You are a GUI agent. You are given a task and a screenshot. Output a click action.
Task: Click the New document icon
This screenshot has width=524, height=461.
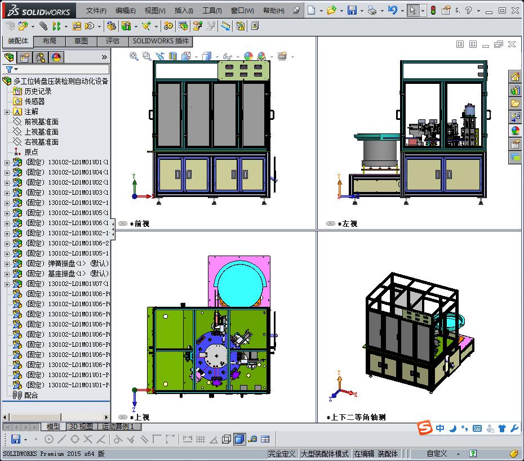311,10
